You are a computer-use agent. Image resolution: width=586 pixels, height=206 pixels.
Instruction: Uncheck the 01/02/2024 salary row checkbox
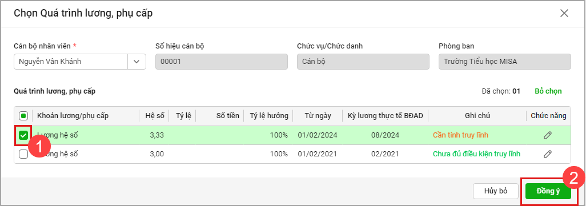point(23,135)
